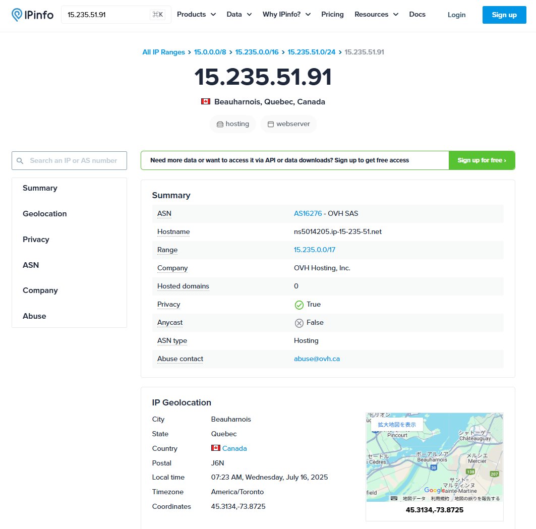Click the green Sign up for free button

click(482, 160)
